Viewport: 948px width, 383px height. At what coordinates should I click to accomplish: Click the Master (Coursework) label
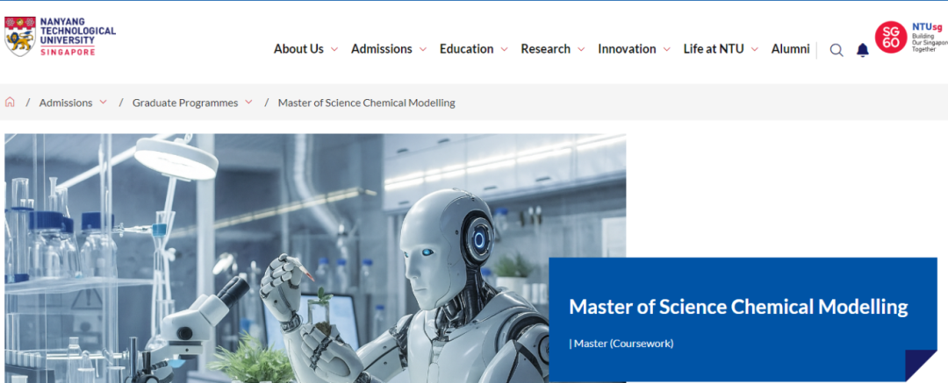621,344
